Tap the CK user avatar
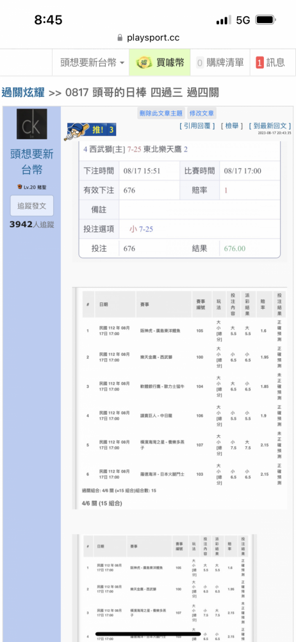This screenshot has width=296, height=642. click(31, 124)
